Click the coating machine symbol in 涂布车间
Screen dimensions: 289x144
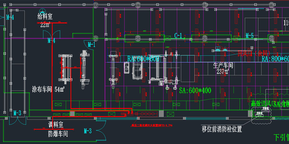click(x=68, y=68)
